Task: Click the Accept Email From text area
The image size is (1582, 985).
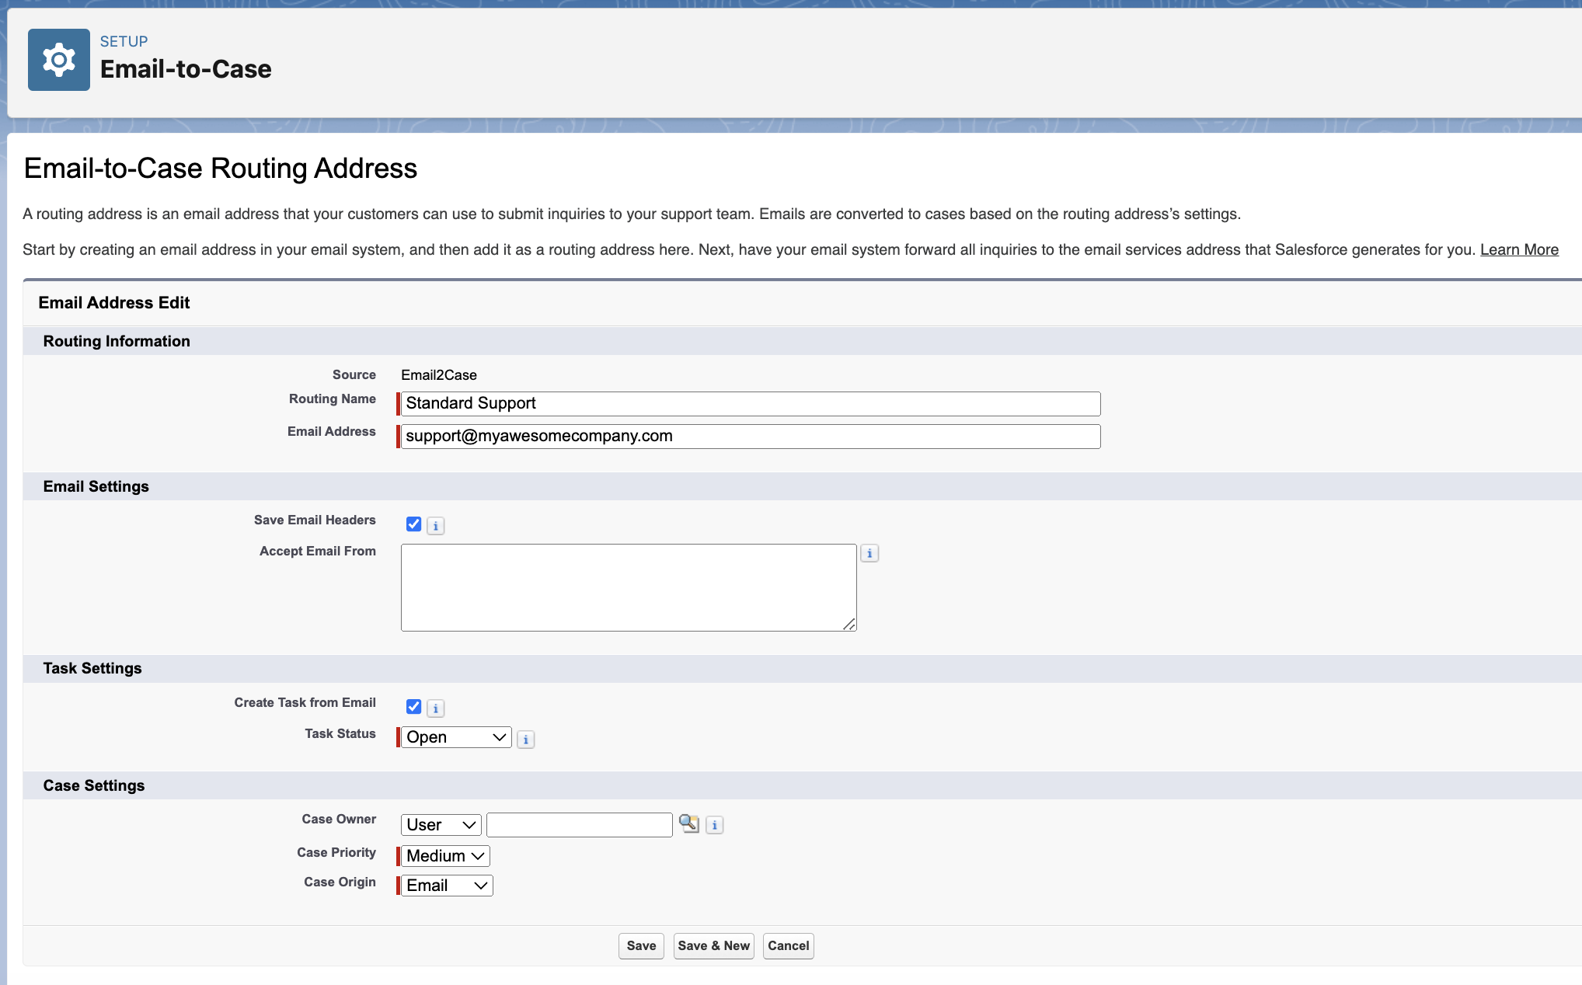Action: (629, 587)
